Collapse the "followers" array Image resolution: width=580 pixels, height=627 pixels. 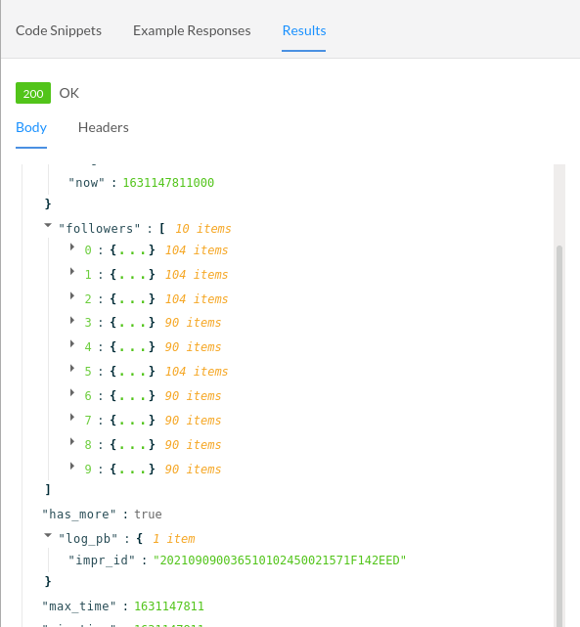click(48, 226)
